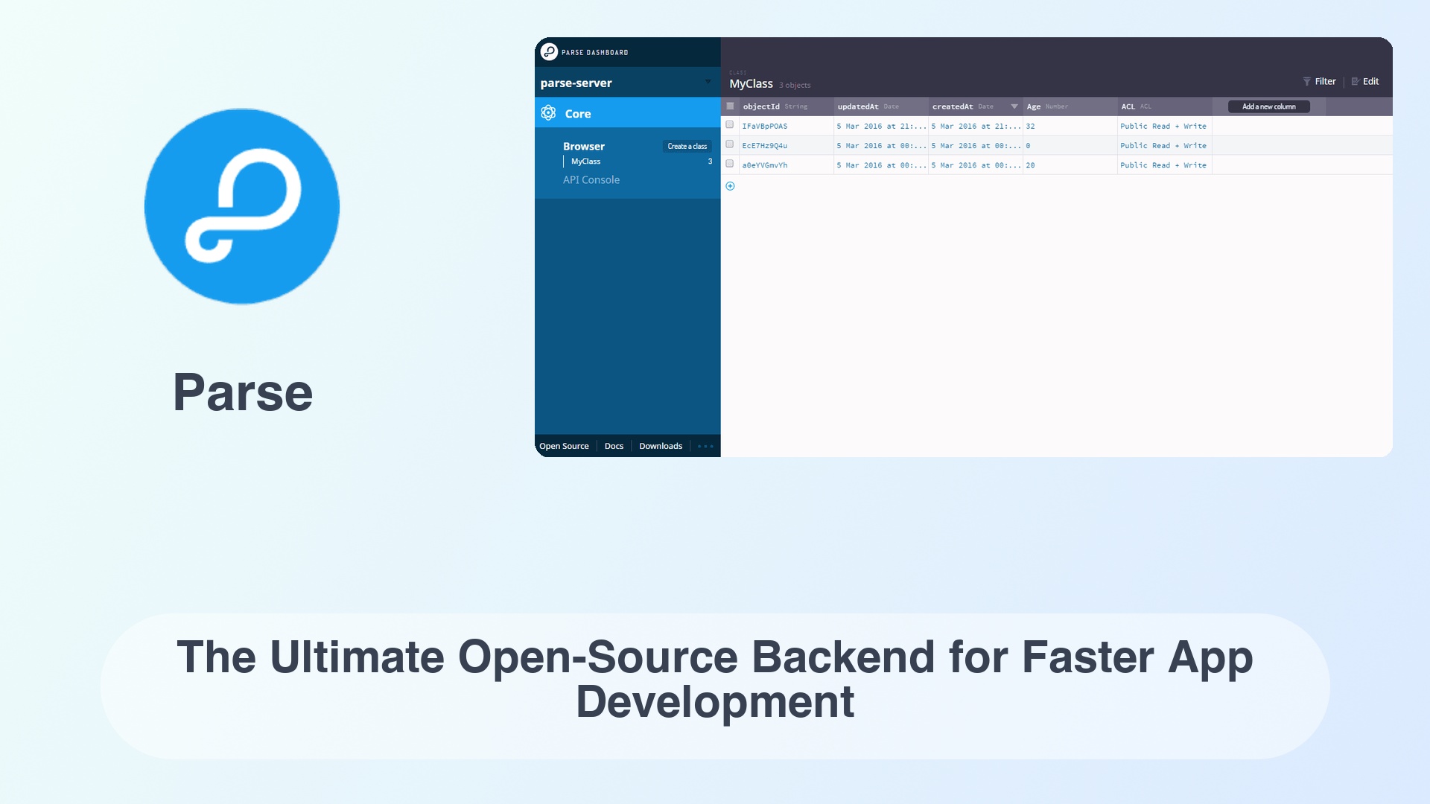1430x804 pixels.
Task: Click the Age column header
Action: [1070, 106]
